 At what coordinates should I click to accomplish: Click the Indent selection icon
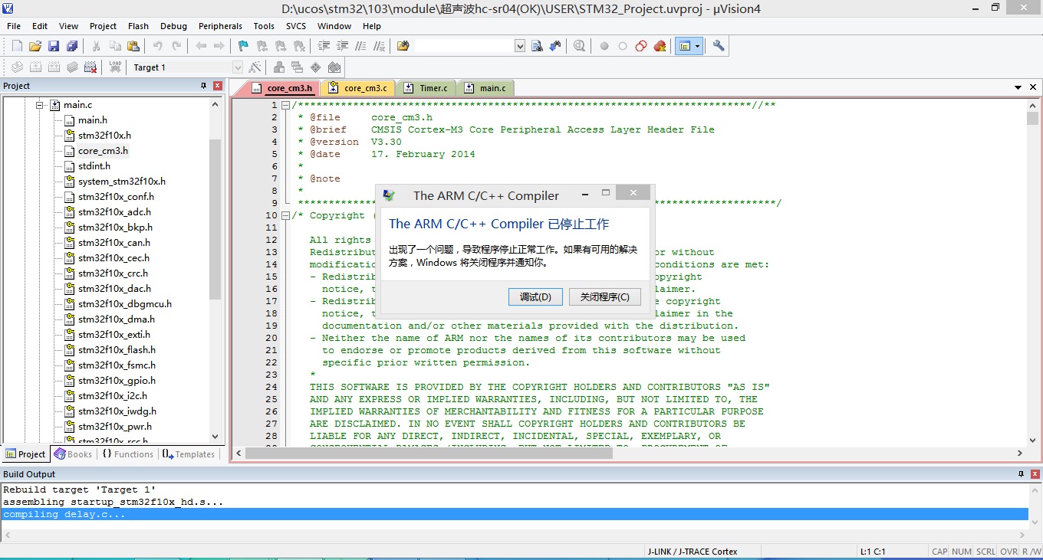coord(324,46)
